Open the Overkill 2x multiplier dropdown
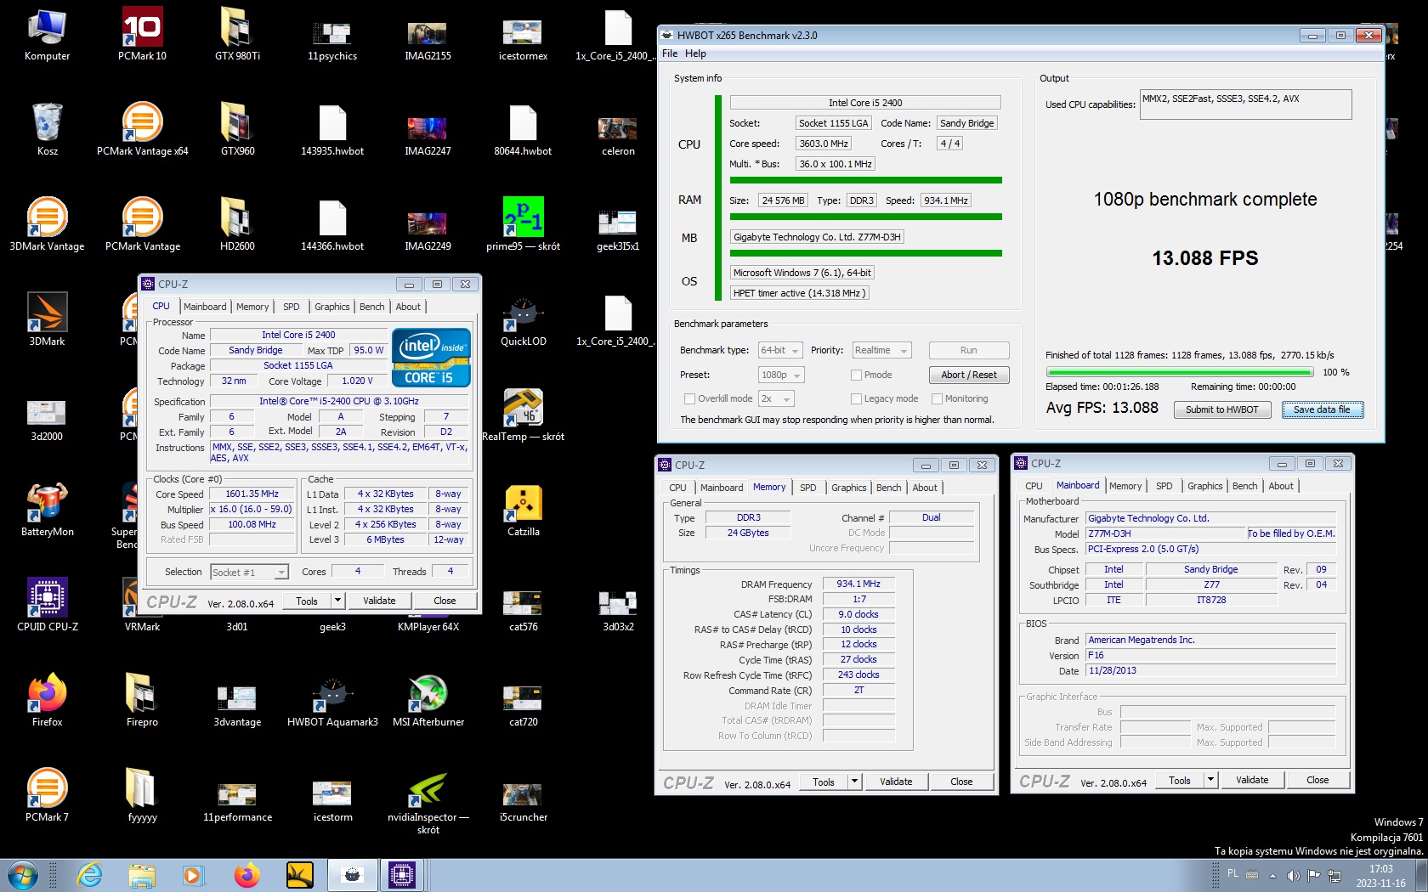Image resolution: width=1428 pixels, height=892 pixels. [775, 398]
